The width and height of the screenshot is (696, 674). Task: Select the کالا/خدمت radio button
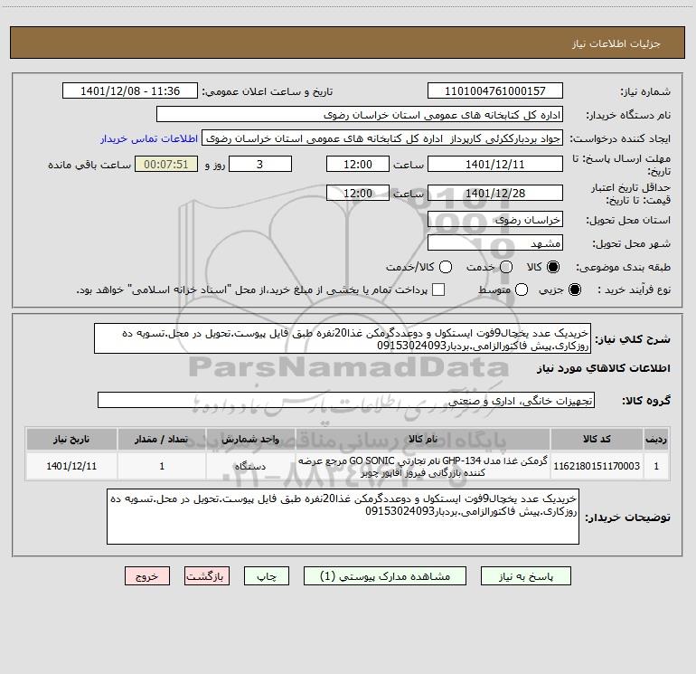point(446,267)
